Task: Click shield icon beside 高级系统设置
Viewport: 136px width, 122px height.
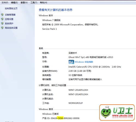Action: [x=2, y=28]
